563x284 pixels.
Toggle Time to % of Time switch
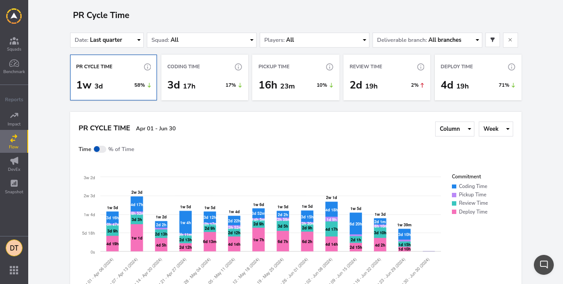coord(100,149)
